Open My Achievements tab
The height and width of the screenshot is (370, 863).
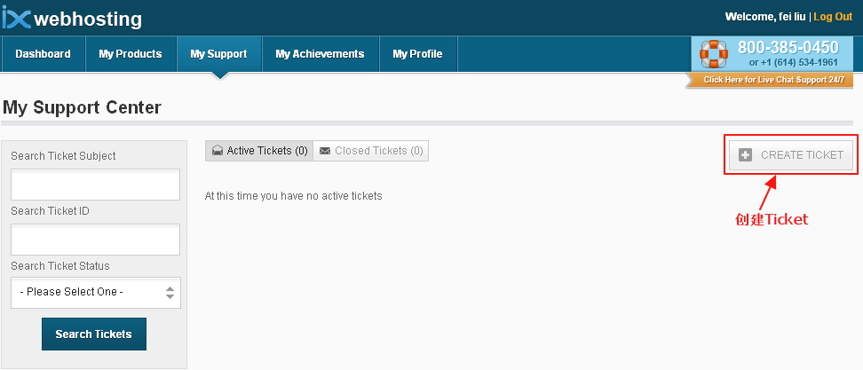320,54
